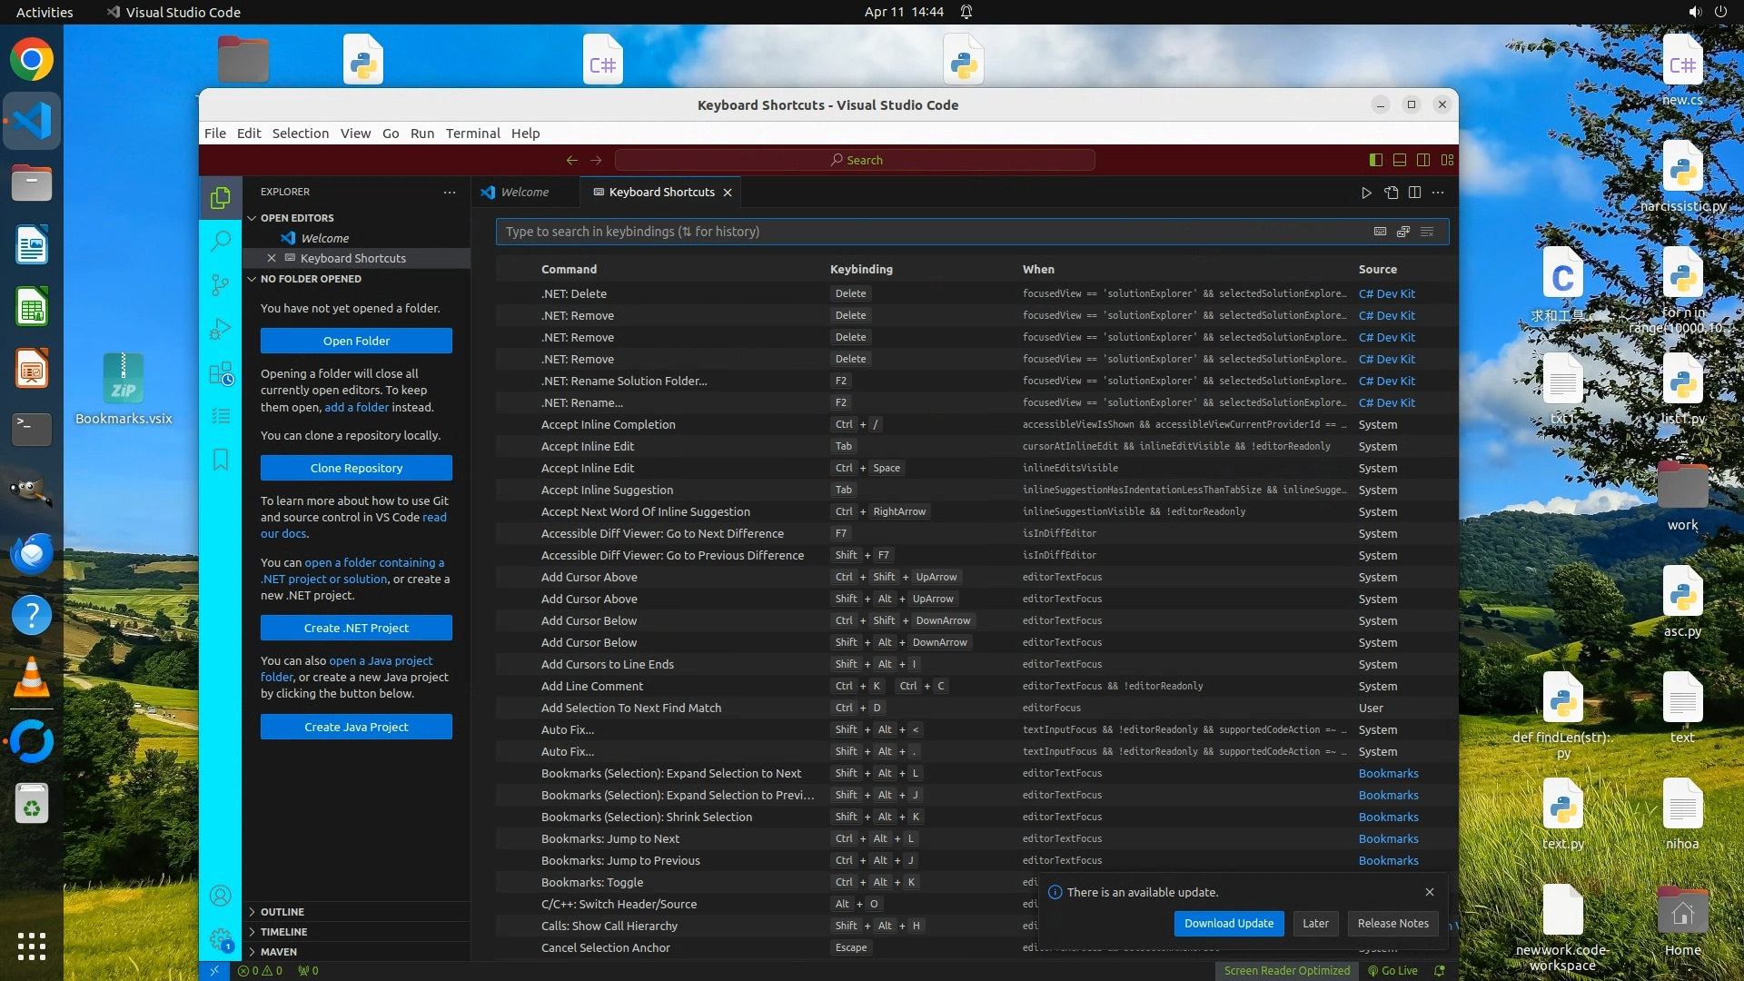Toggle the Secondary Side Bar layout
This screenshot has height=981, width=1744.
1423,160
